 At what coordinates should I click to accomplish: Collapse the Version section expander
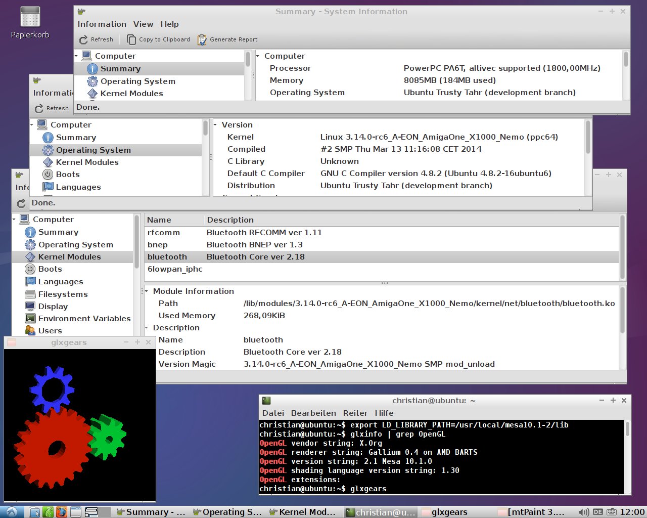point(215,125)
